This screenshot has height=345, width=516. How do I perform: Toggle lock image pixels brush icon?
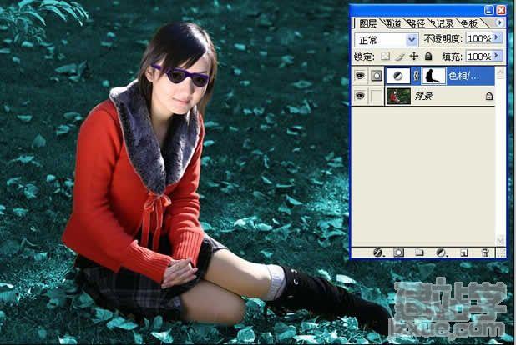pyautogui.click(x=399, y=57)
